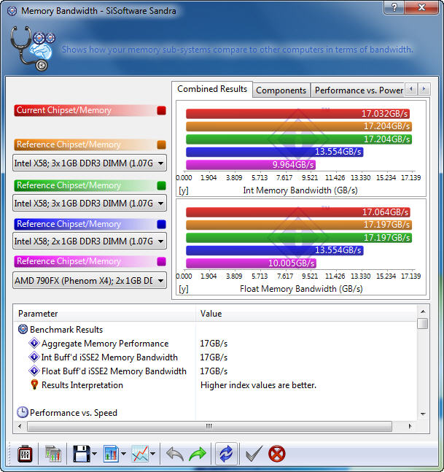Toggle the green Reference Chipset/Memory swatch
Image resolution: width=444 pixels, height=472 pixels.
[162, 185]
